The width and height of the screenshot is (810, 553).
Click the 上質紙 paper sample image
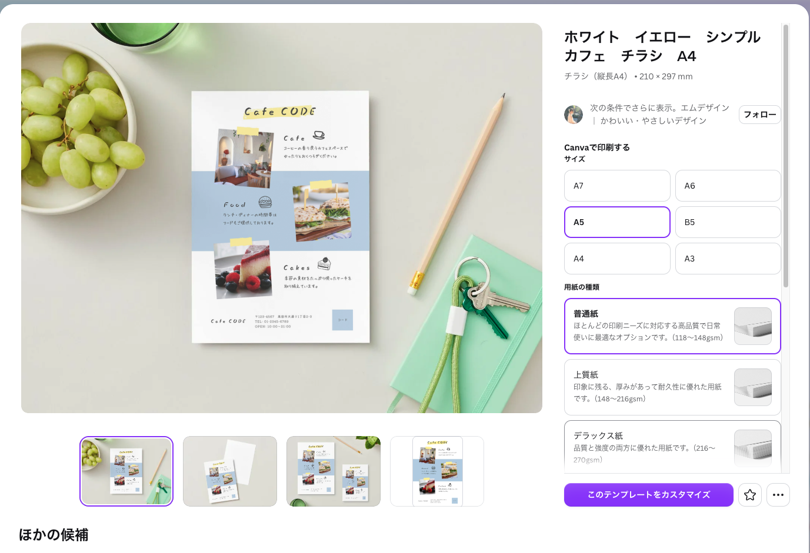(753, 387)
